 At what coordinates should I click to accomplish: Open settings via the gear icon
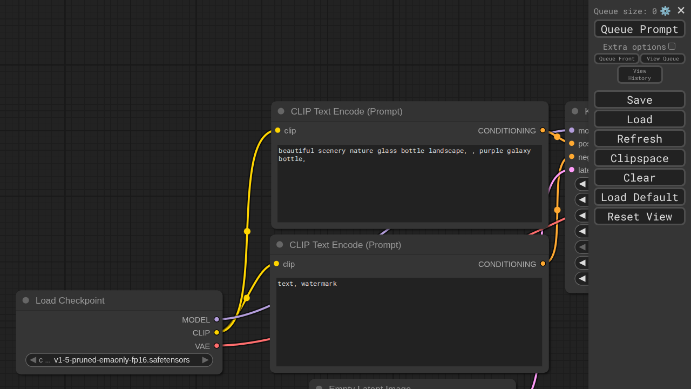[665, 11]
